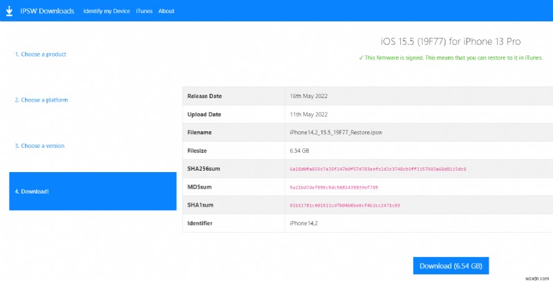Image resolution: width=553 pixels, height=282 pixels.
Task: Open Identify my Device menu item
Action: coord(106,11)
